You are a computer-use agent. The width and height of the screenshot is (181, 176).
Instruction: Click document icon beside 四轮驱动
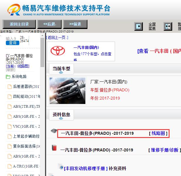[10, 97]
